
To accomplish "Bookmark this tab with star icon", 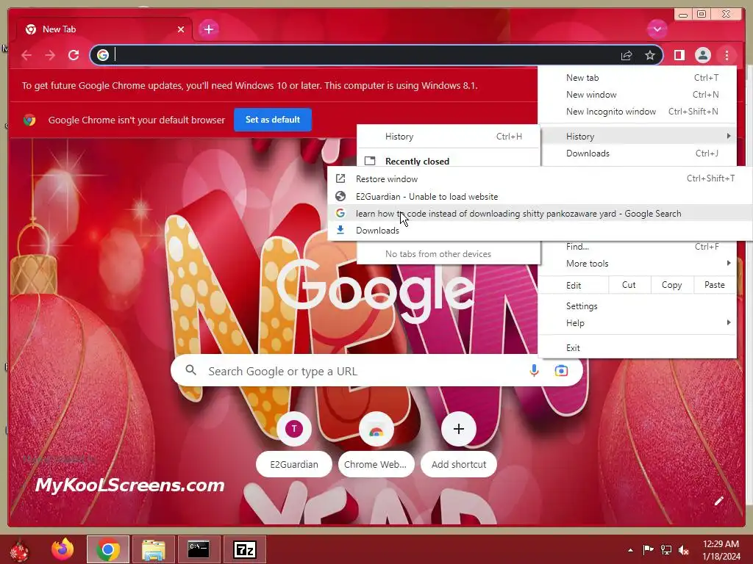I will click(650, 56).
